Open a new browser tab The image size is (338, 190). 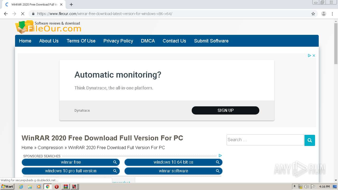pyautogui.click(x=71, y=4)
